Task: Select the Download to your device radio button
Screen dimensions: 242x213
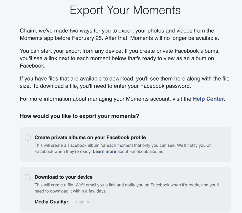Action: click(x=28, y=177)
